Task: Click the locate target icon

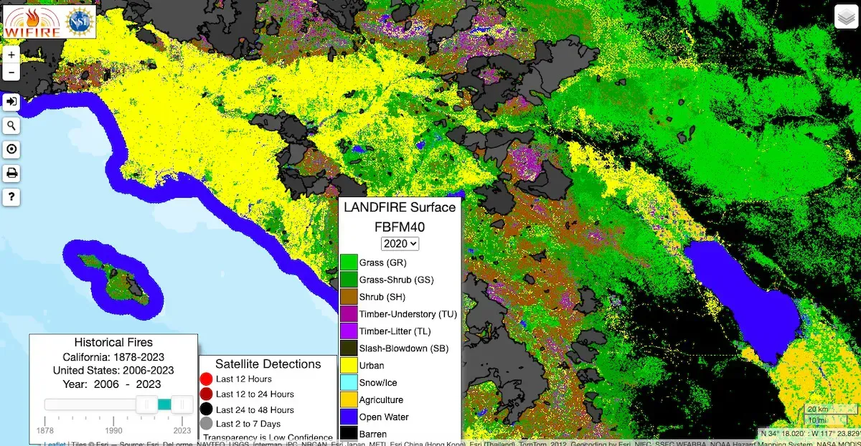Action: (11, 149)
